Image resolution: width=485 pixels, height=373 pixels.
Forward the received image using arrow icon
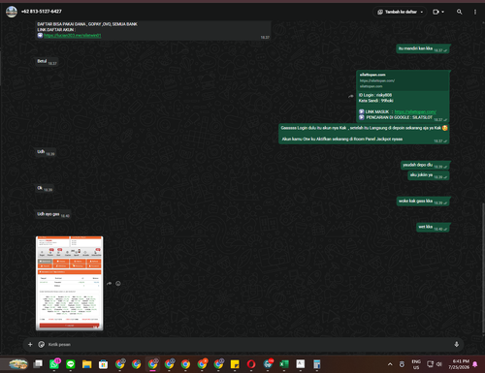coord(109,284)
